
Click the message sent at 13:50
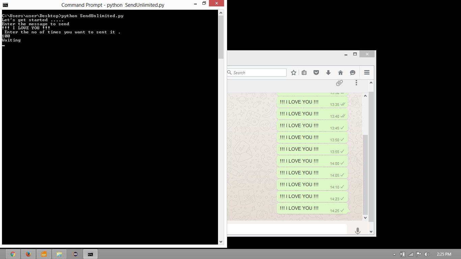tap(312, 138)
